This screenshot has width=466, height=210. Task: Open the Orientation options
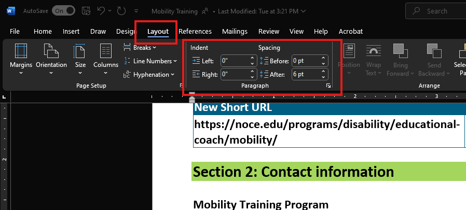pos(51,60)
